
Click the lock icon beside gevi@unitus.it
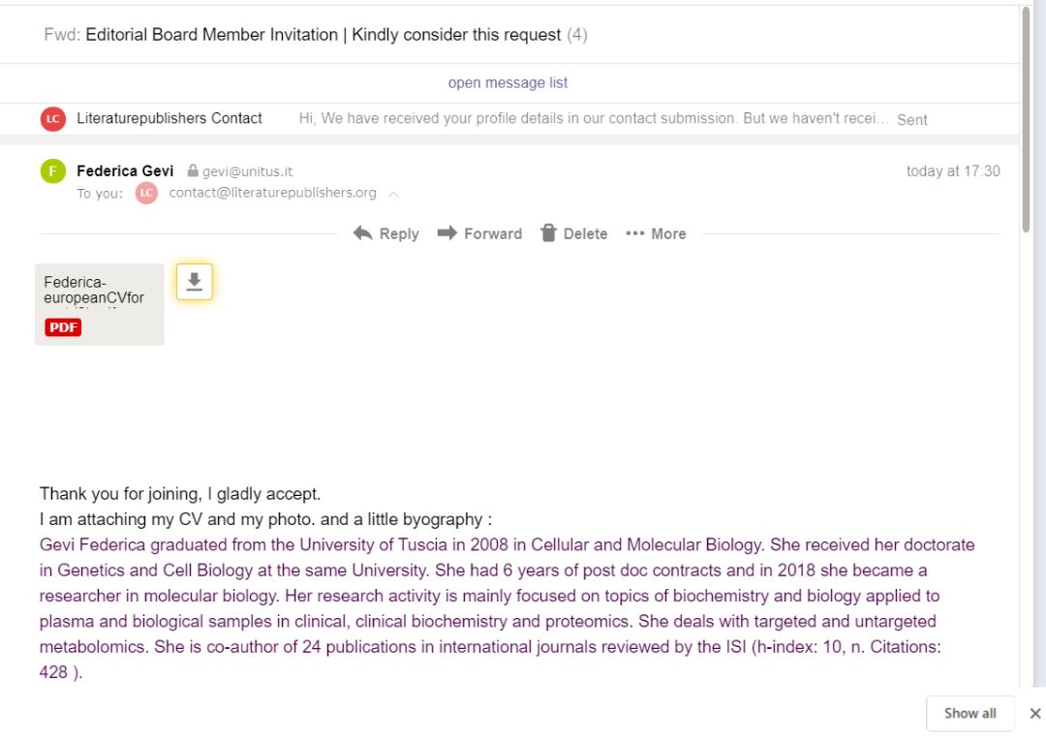tap(193, 171)
